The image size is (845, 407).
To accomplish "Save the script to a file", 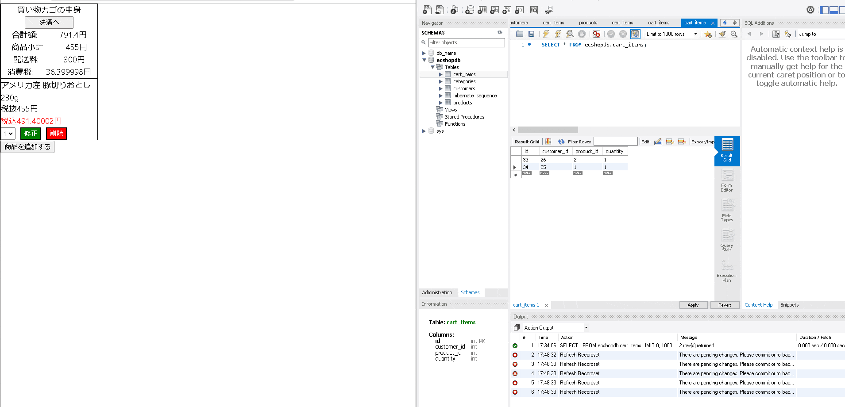I will coord(531,34).
